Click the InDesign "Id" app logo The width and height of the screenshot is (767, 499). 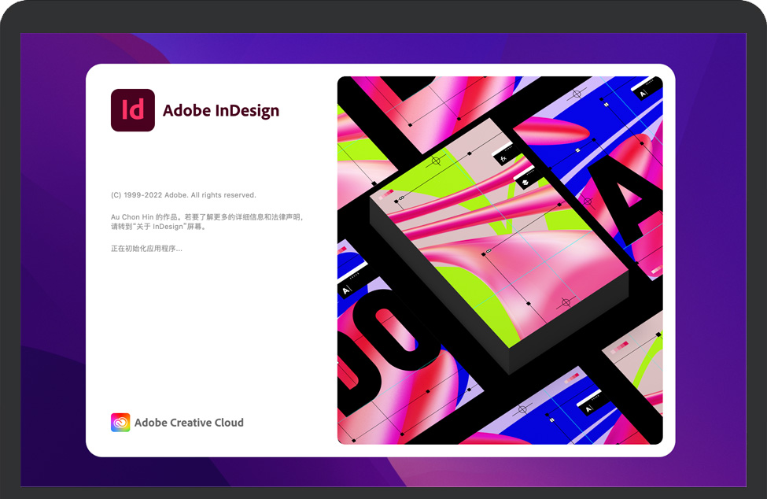(133, 110)
